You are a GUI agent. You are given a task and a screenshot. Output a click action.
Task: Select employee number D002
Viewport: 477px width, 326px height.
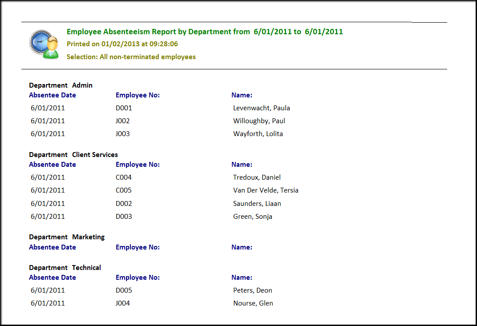[124, 204]
